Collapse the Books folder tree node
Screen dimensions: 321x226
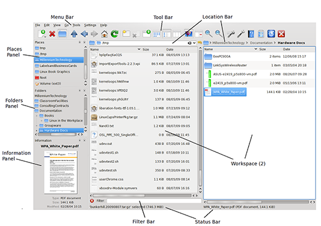coord(36,115)
